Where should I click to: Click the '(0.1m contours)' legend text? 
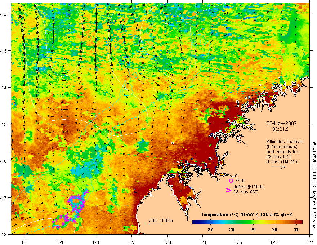coord(282,147)
